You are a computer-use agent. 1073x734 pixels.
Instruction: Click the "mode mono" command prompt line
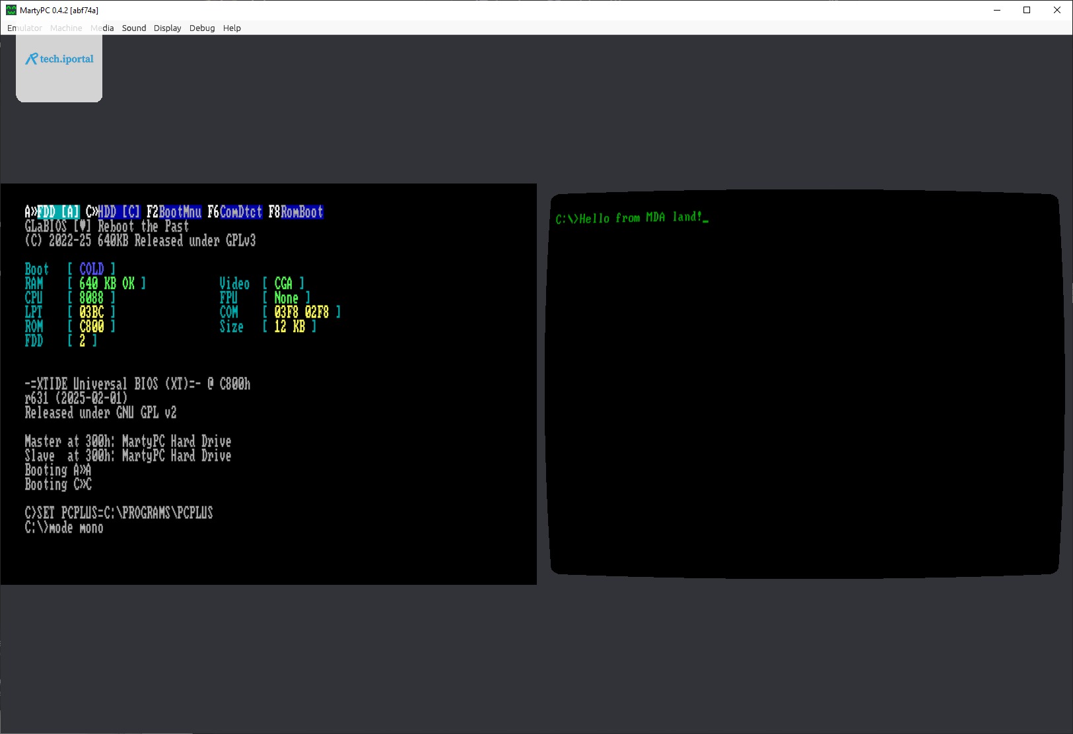click(x=64, y=528)
